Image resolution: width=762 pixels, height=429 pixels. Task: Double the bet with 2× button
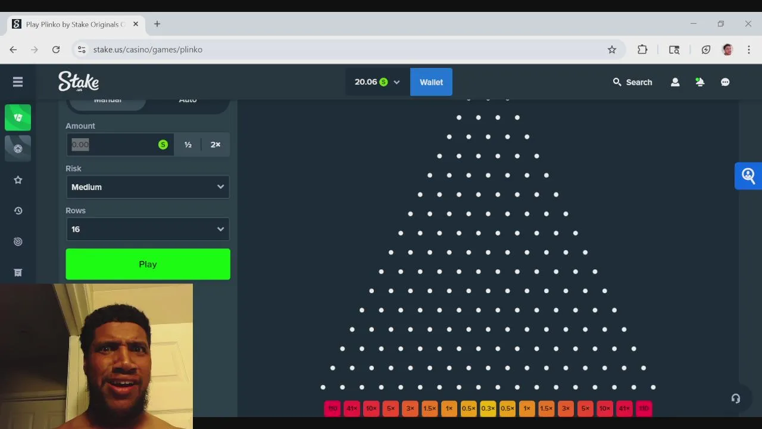[216, 144]
